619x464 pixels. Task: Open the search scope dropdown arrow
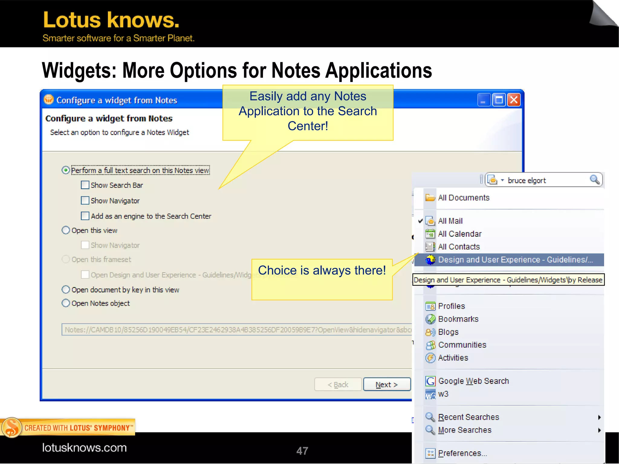click(x=502, y=180)
